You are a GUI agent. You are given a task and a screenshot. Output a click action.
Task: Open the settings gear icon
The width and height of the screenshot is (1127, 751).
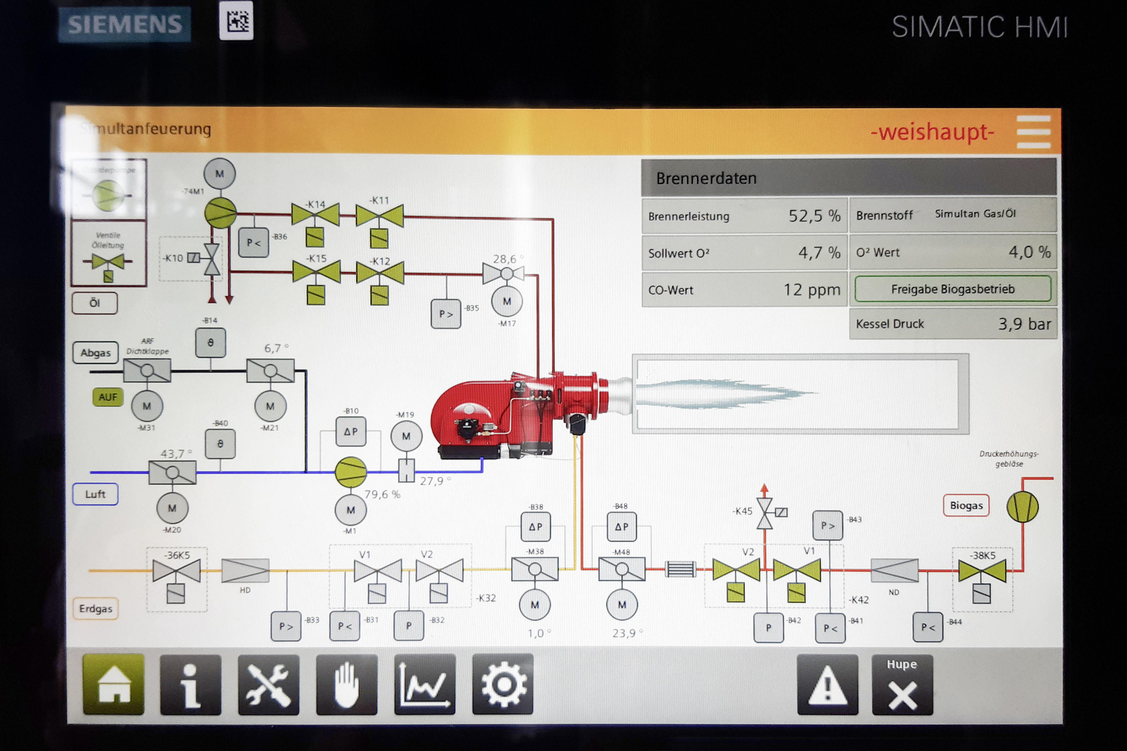click(503, 685)
